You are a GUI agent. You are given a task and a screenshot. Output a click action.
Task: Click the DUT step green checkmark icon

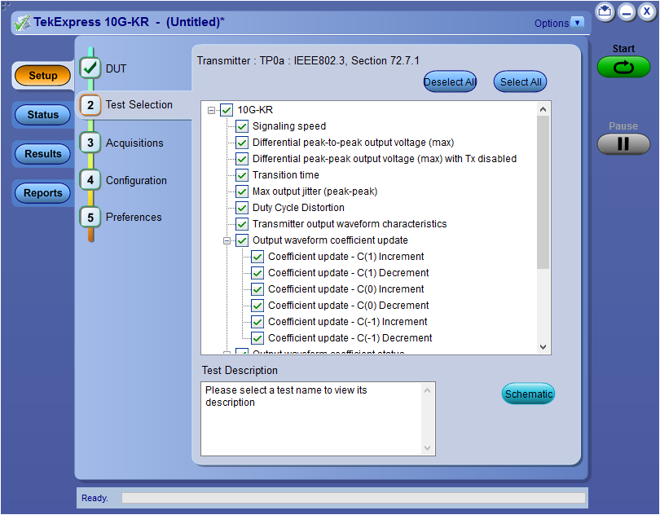click(x=90, y=68)
